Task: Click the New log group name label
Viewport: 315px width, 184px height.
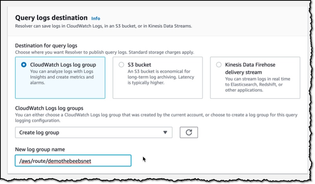Action: pos(40,149)
